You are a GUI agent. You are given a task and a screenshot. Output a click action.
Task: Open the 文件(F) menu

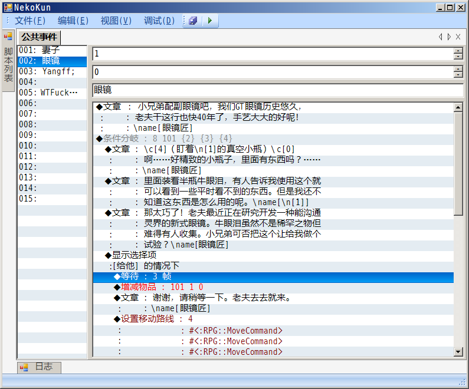30,21
